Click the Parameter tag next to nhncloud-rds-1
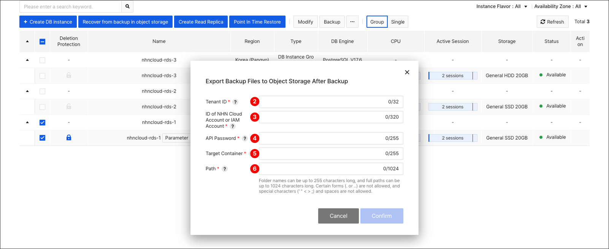The image size is (609, 249). click(x=176, y=138)
